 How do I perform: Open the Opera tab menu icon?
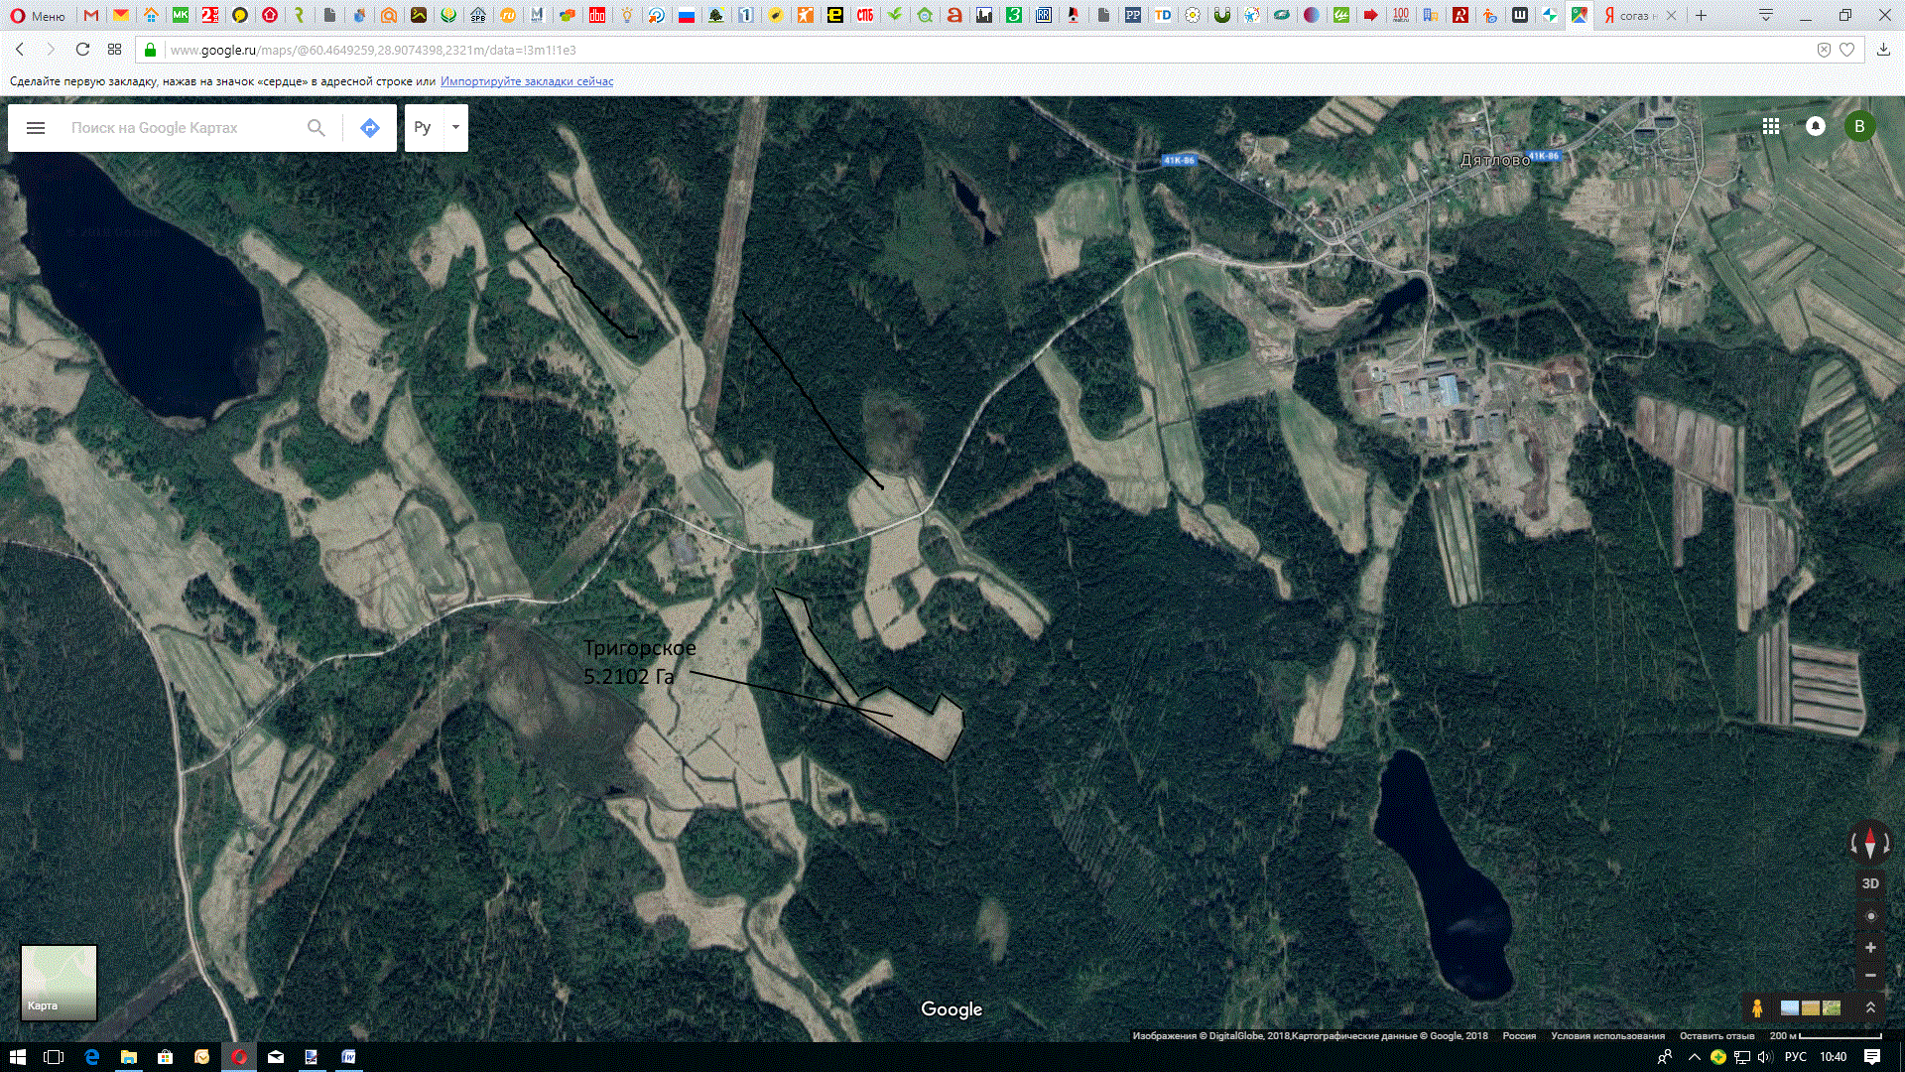coord(1766,15)
